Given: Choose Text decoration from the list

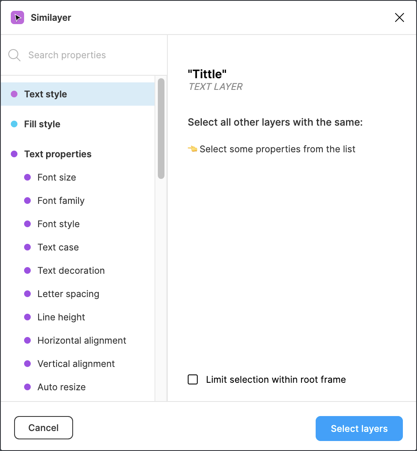Looking at the screenshot, I should [71, 270].
